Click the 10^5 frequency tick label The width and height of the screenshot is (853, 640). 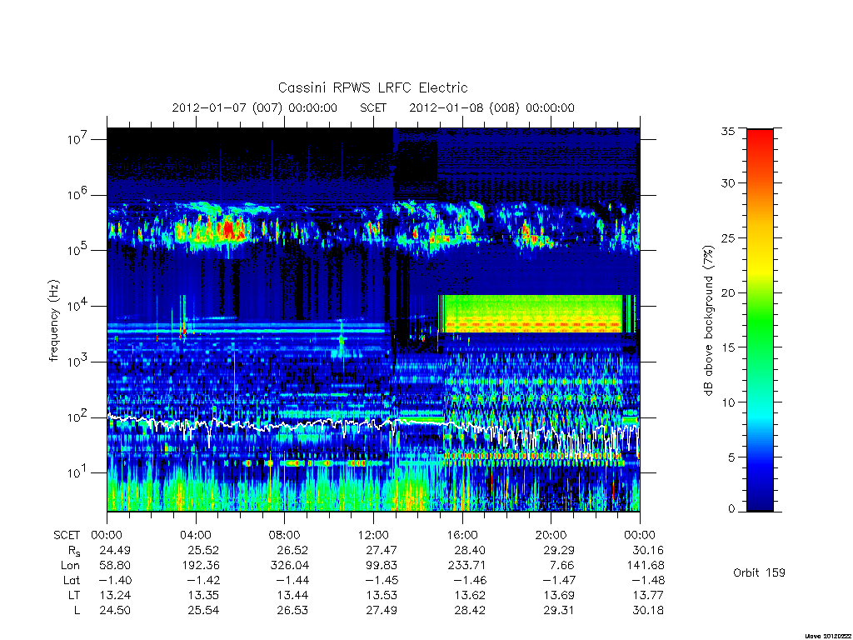(79, 250)
